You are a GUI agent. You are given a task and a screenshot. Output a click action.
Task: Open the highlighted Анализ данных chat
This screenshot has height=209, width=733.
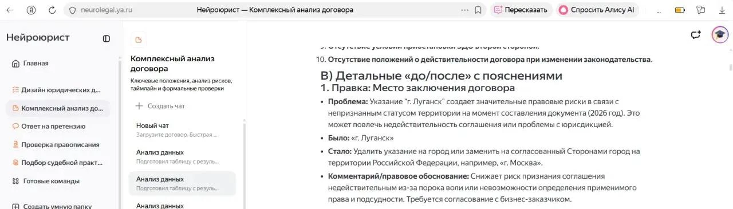coord(182,183)
